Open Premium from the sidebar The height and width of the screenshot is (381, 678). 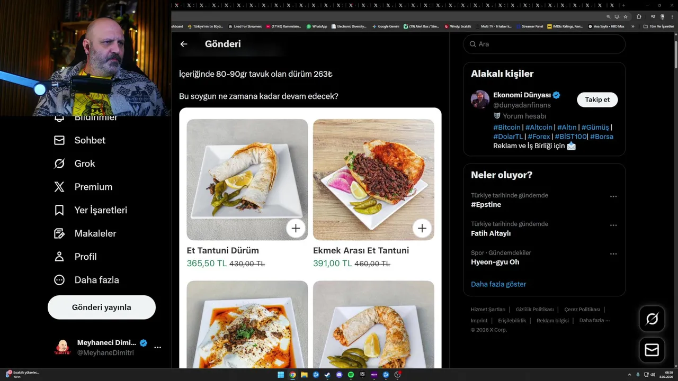(83, 187)
